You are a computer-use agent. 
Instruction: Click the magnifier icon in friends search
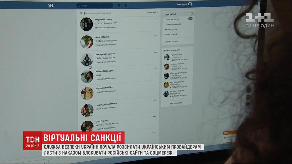click(80, 13)
